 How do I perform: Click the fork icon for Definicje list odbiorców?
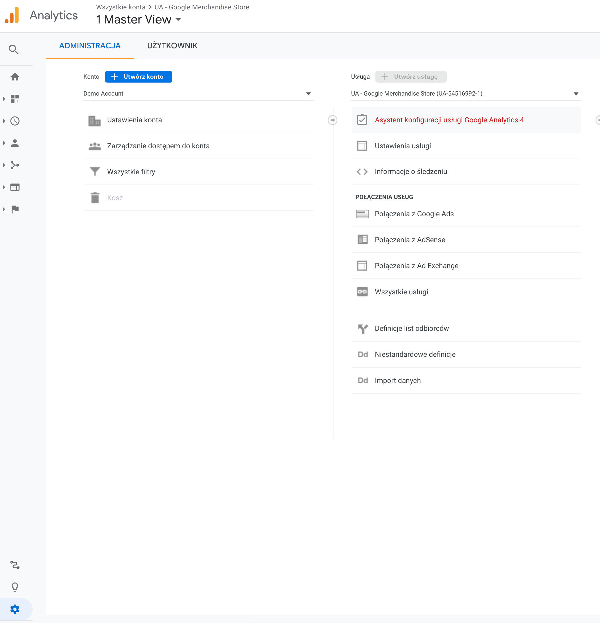click(362, 329)
